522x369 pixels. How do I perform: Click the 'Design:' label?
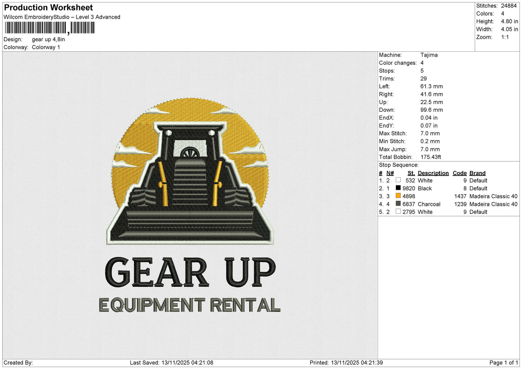point(13,39)
